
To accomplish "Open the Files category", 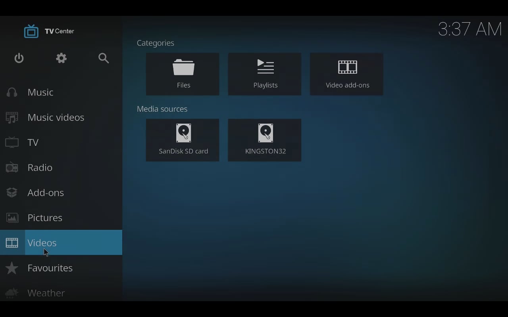I will pos(182,74).
